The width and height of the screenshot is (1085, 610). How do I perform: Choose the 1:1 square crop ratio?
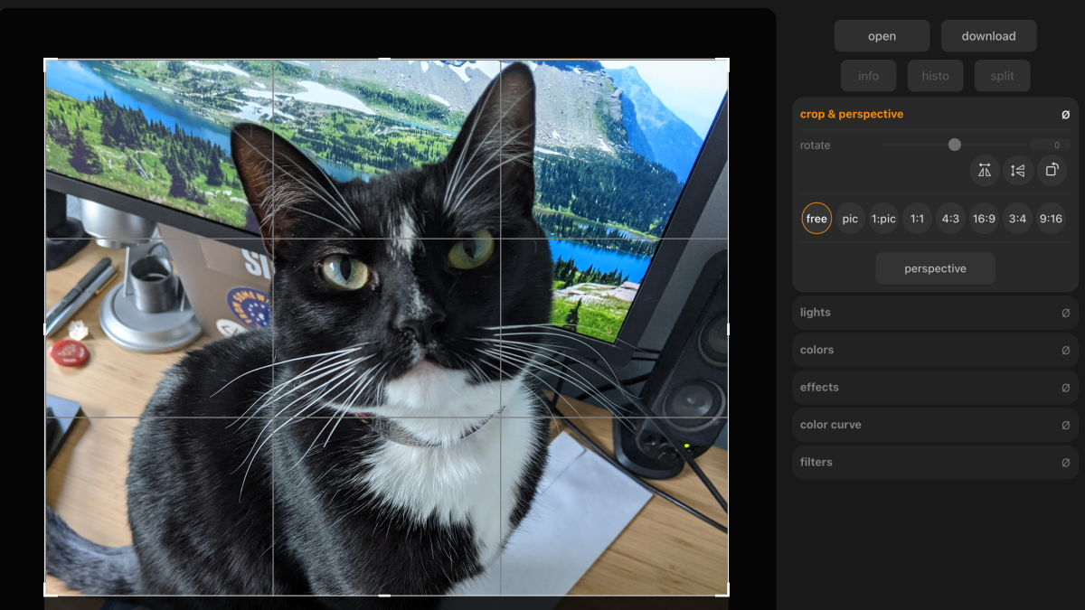(917, 219)
